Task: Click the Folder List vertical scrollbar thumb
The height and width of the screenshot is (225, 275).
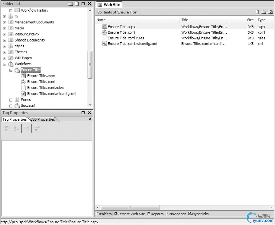Action: point(90,65)
